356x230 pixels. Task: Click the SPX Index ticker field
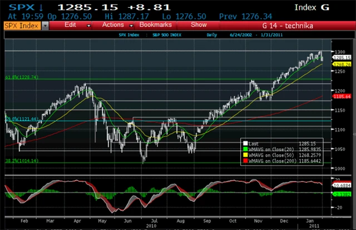[x=22, y=26]
